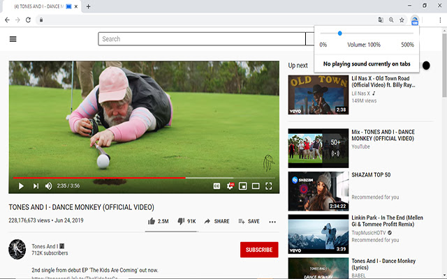Screen dimensions: 447x279
Task: Open Lil Nas X - Old Town Road title
Action: [x=383, y=82]
